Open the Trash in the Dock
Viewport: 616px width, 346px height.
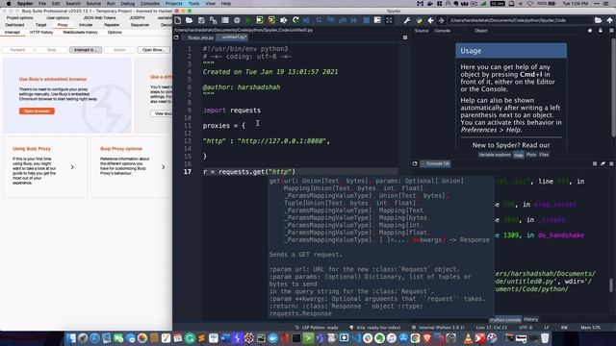(545, 338)
